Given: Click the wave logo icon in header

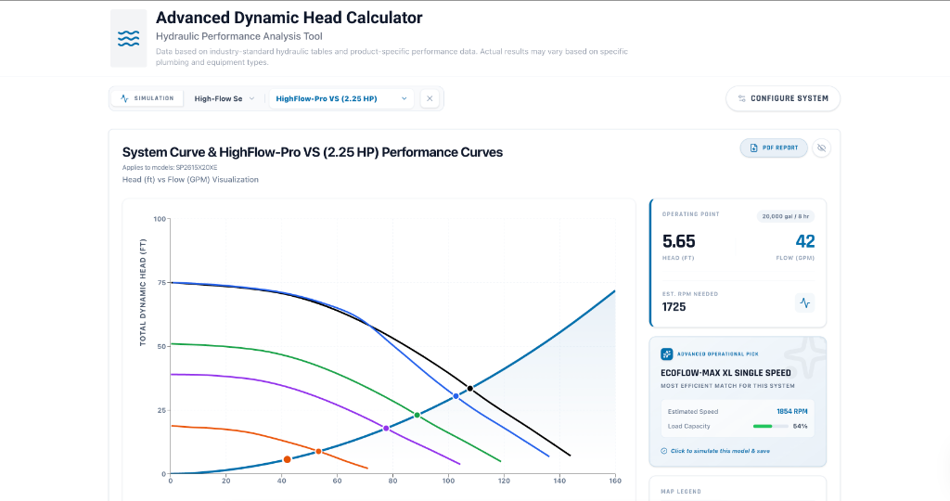Looking at the screenshot, I should click(128, 38).
